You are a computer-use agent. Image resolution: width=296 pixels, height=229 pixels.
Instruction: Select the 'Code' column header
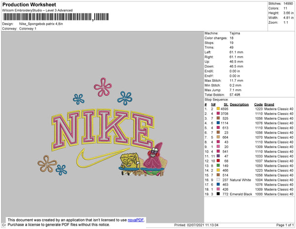[x=259, y=105]
